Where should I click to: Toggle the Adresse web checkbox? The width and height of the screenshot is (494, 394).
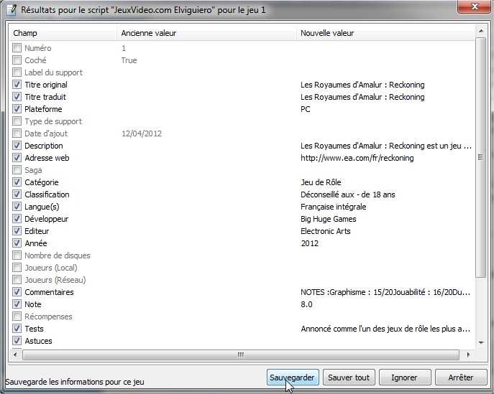click(x=17, y=158)
